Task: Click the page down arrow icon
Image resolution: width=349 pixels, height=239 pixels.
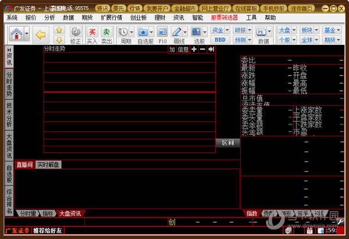Action: [59, 40]
